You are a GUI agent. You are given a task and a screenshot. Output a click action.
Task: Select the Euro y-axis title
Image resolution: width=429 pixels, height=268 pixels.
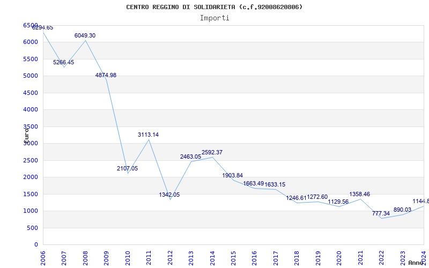tap(26, 136)
